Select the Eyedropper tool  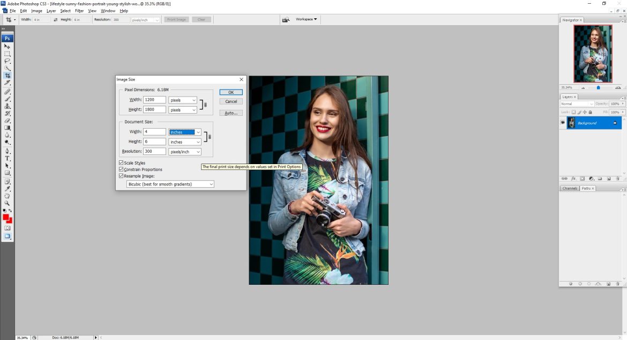tap(7, 188)
